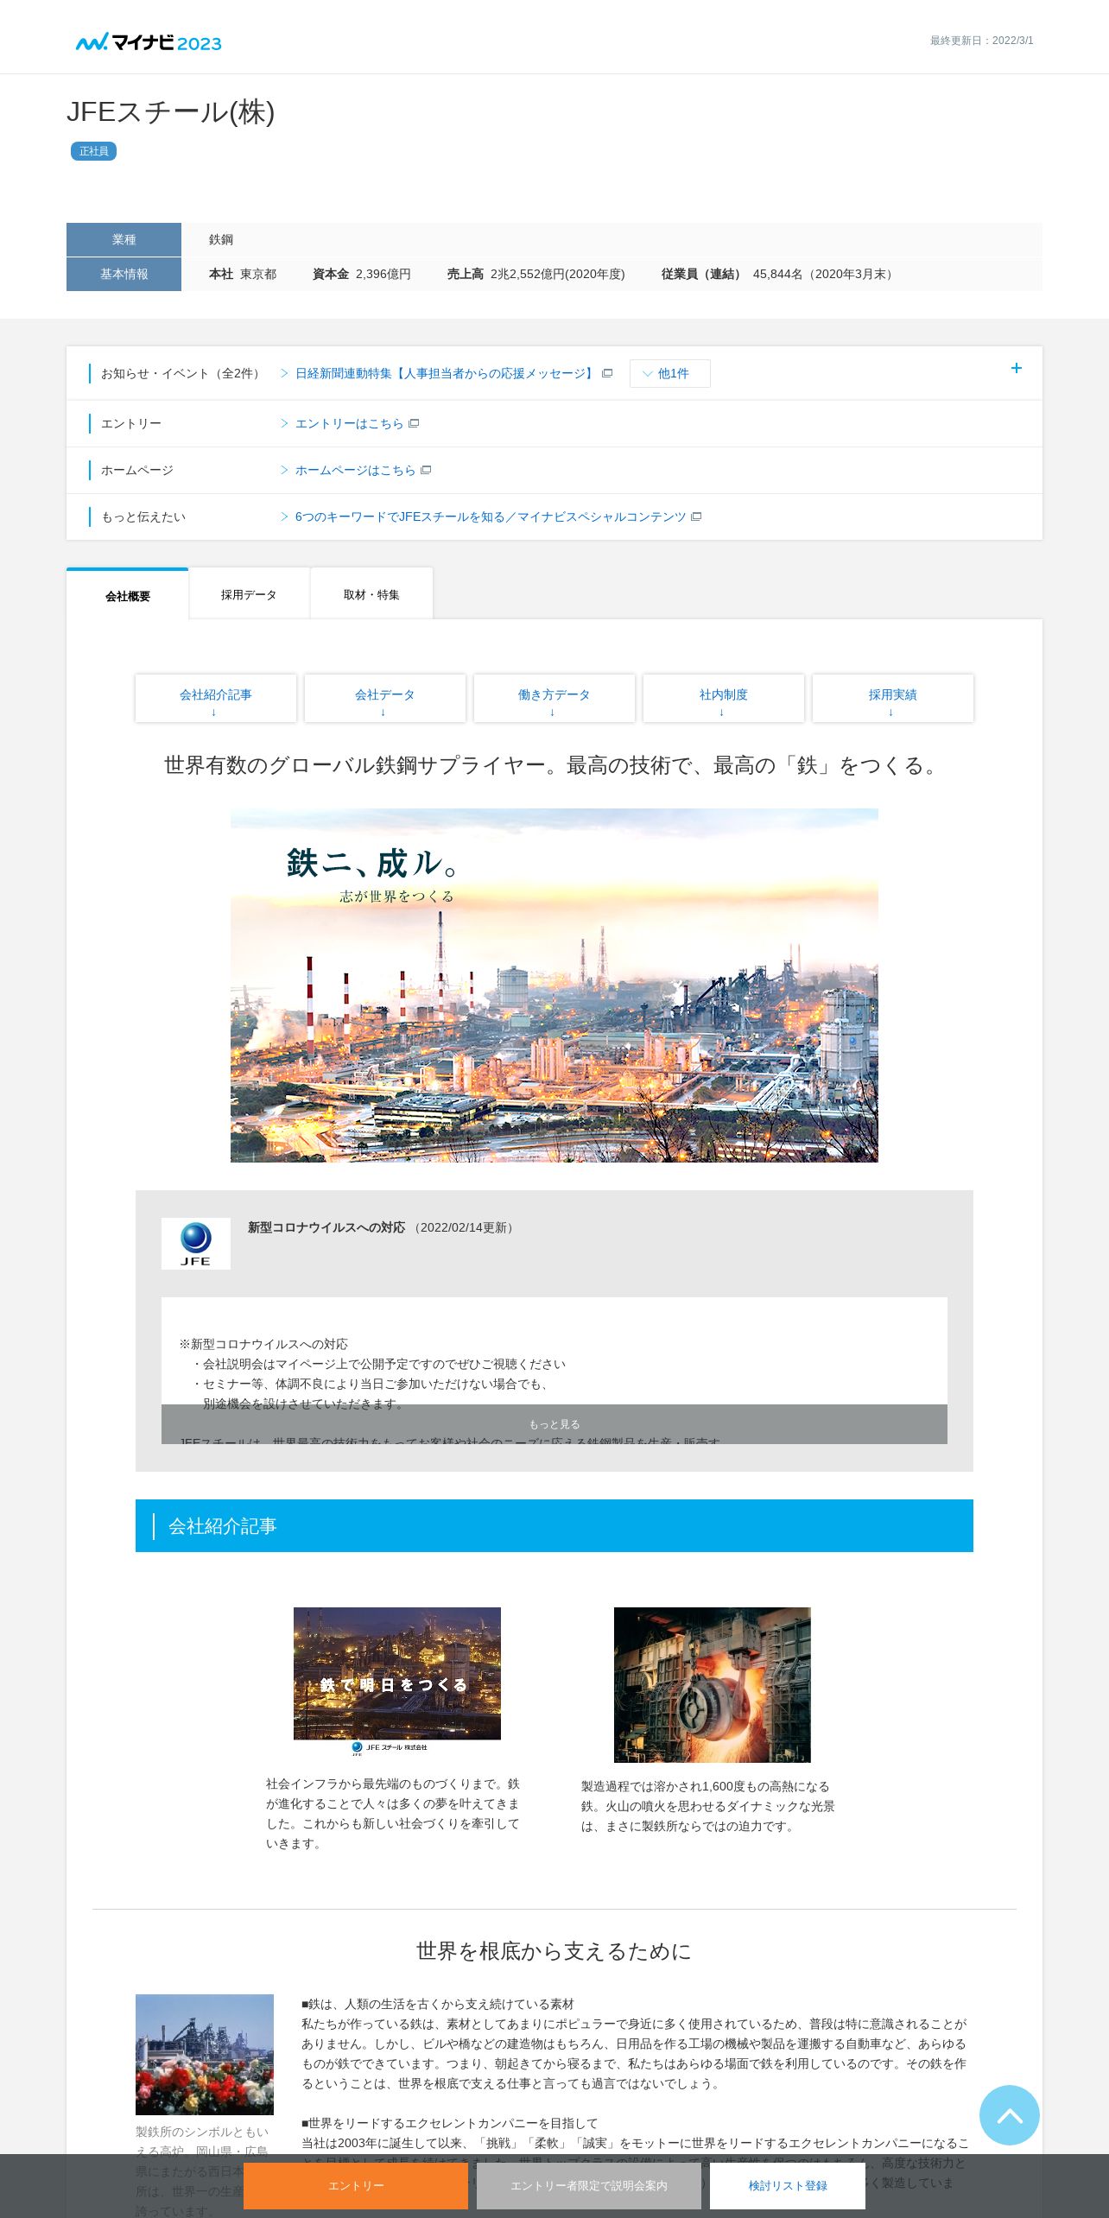The width and height of the screenshot is (1109, 2218).
Task: Click the 業種 header cell
Action: point(124,239)
